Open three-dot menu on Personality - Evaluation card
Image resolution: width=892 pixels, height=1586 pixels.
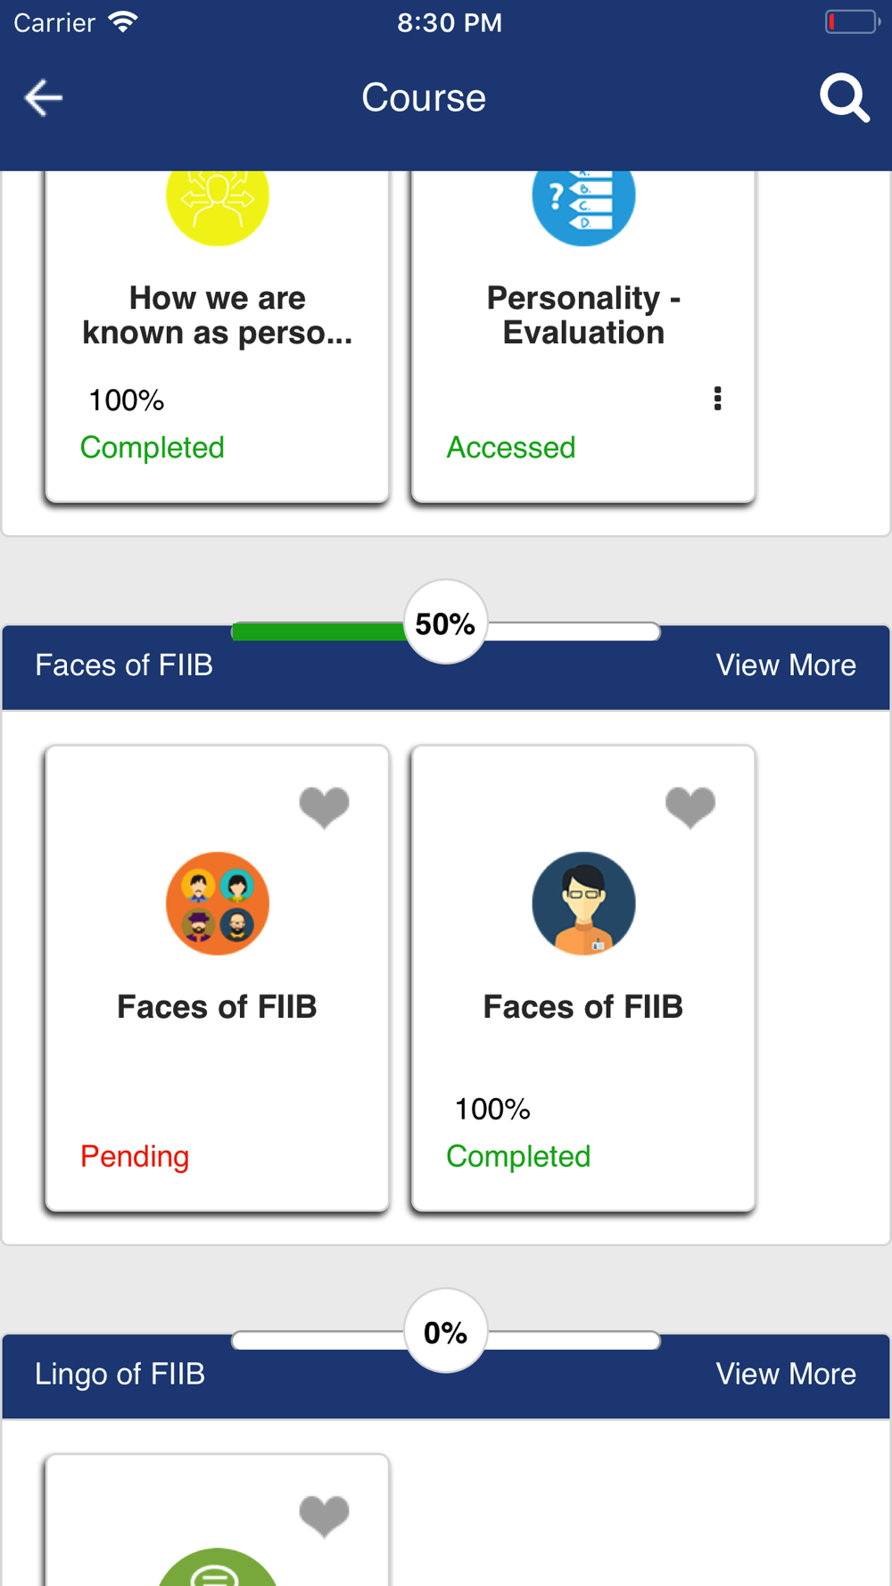717,399
